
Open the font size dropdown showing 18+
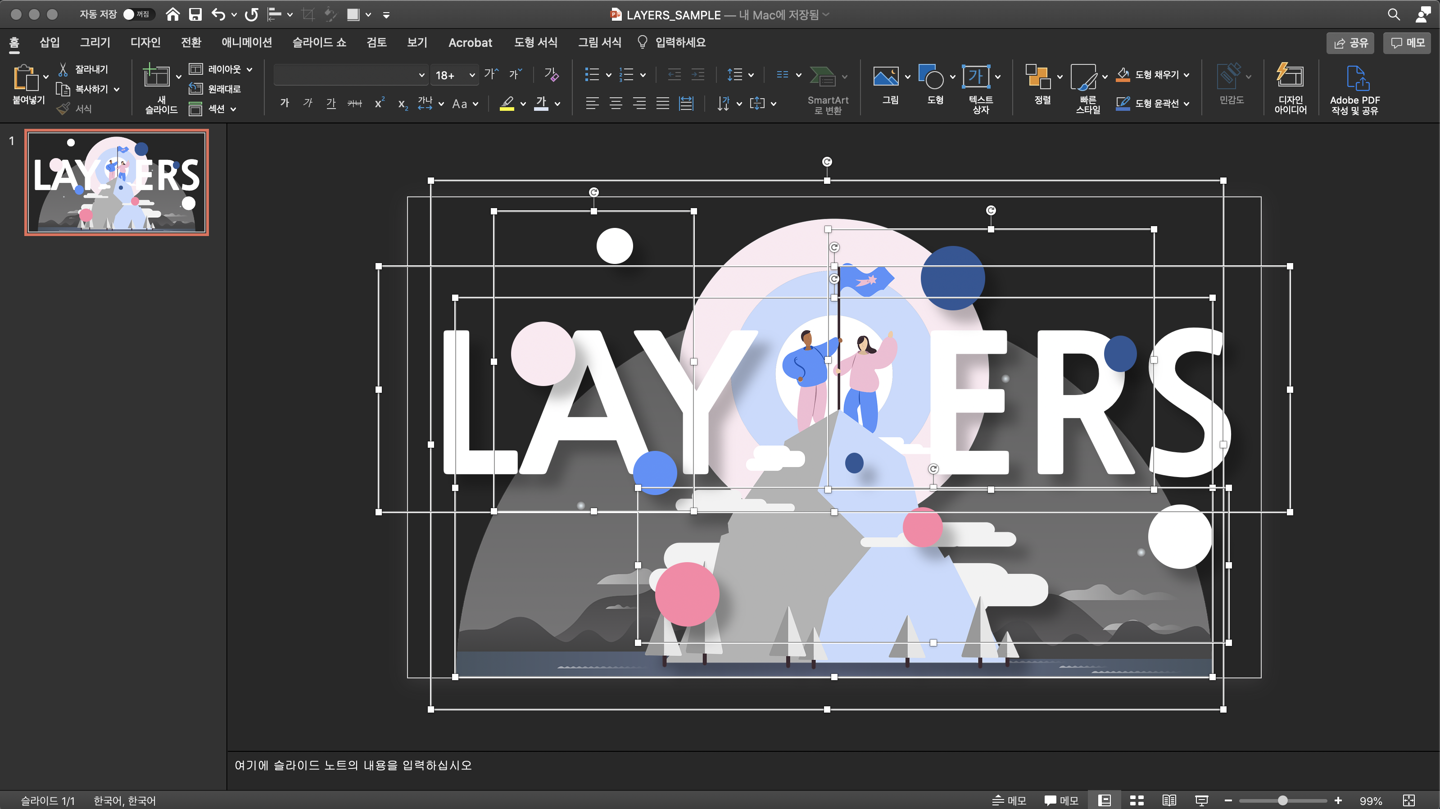(x=472, y=75)
